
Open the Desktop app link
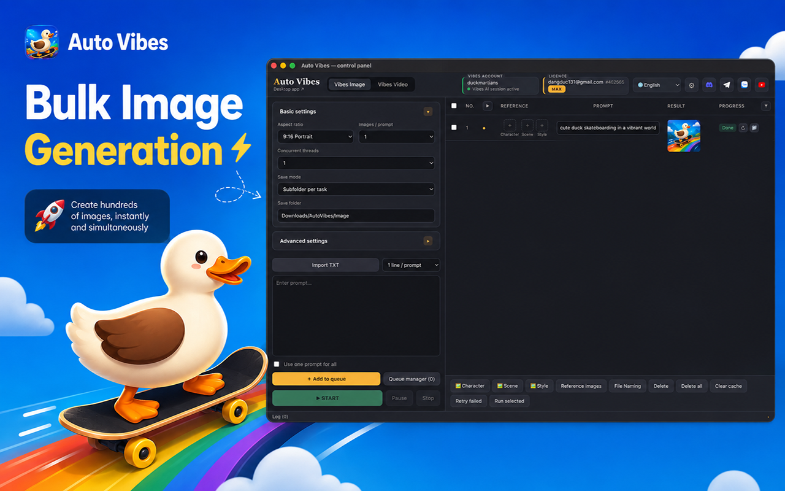[288, 89]
